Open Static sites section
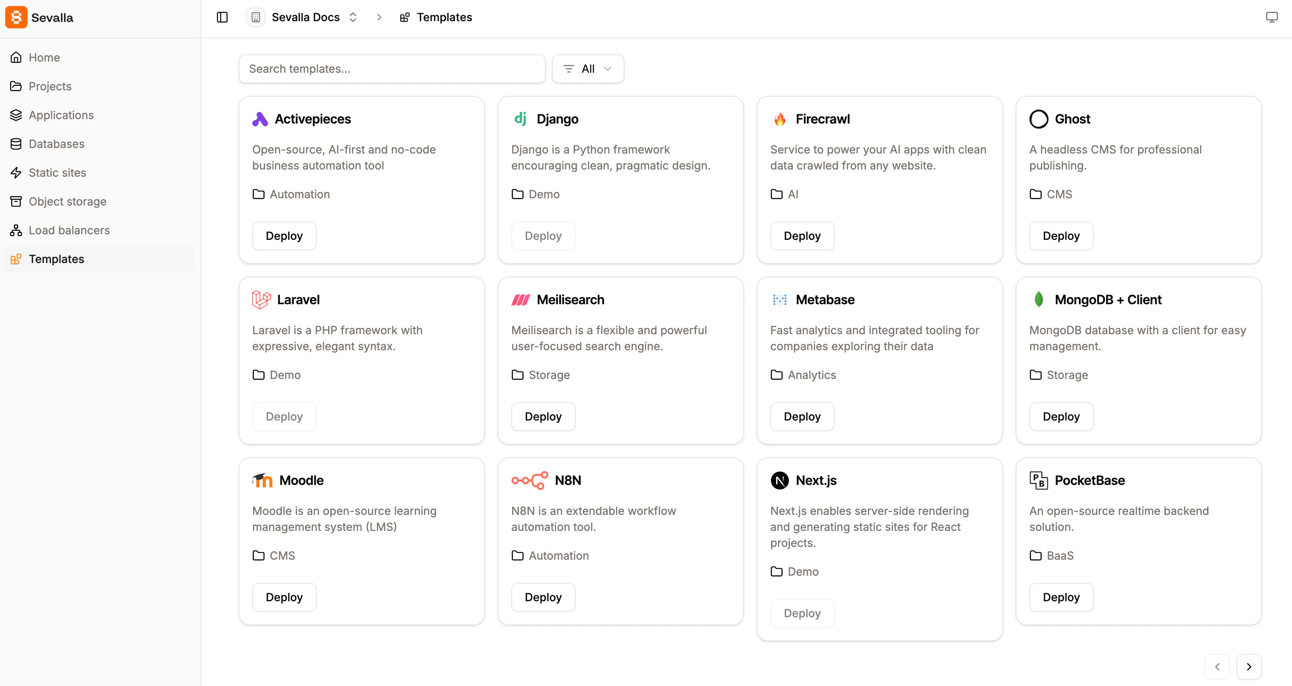The width and height of the screenshot is (1292, 686). (98, 173)
